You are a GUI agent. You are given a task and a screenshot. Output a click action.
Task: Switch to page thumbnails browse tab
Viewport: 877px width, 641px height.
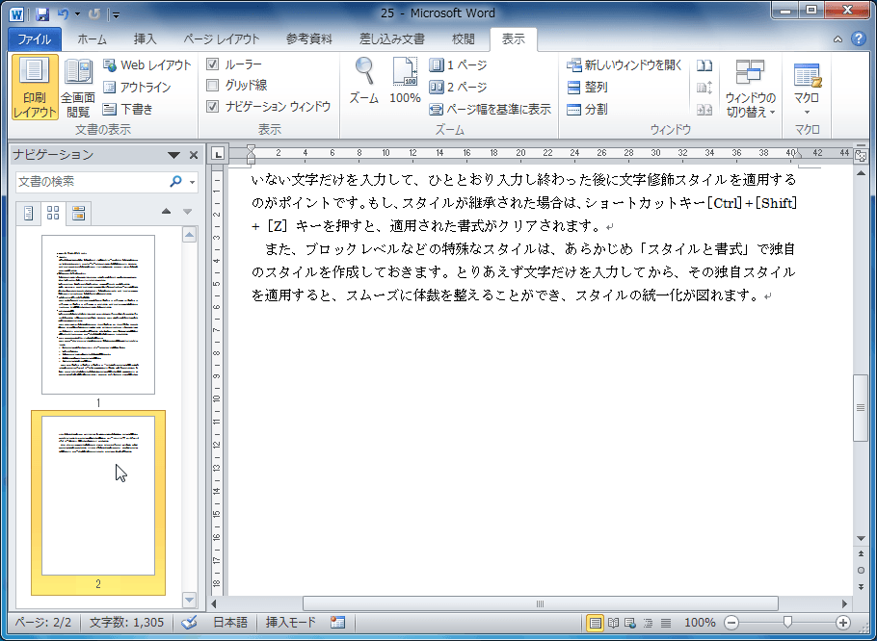53,214
